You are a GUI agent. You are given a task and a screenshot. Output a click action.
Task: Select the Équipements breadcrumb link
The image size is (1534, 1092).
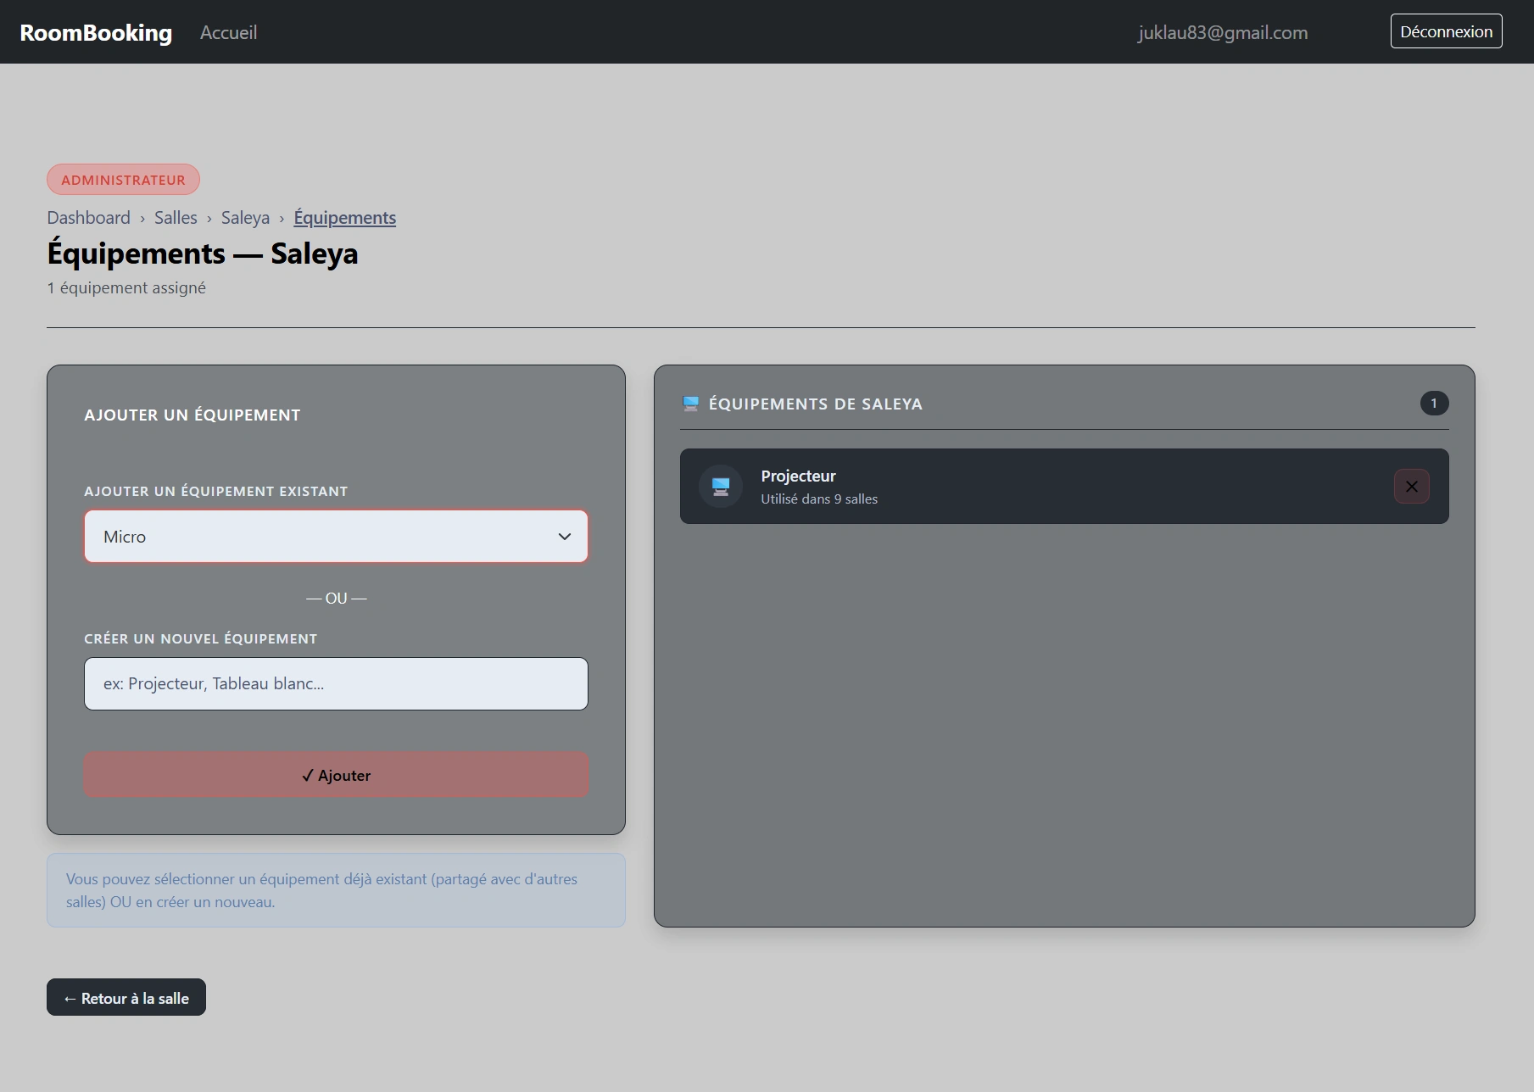[344, 218]
